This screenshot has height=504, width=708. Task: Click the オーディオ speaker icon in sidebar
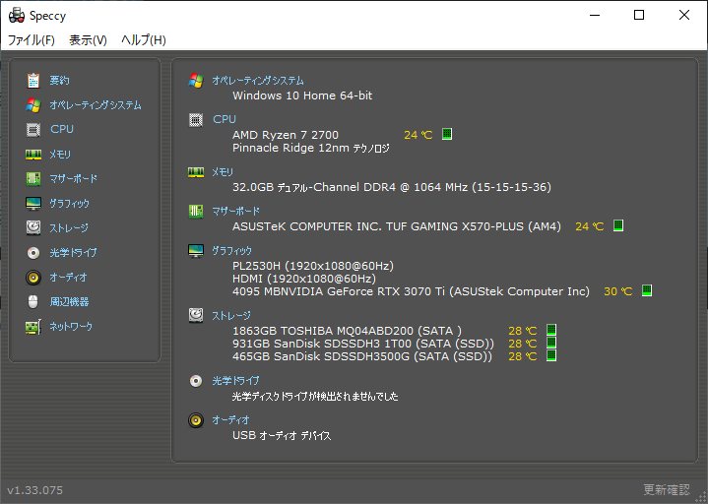point(32,277)
